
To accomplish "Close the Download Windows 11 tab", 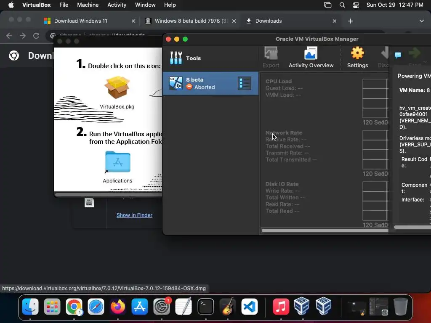I will (x=133, y=21).
